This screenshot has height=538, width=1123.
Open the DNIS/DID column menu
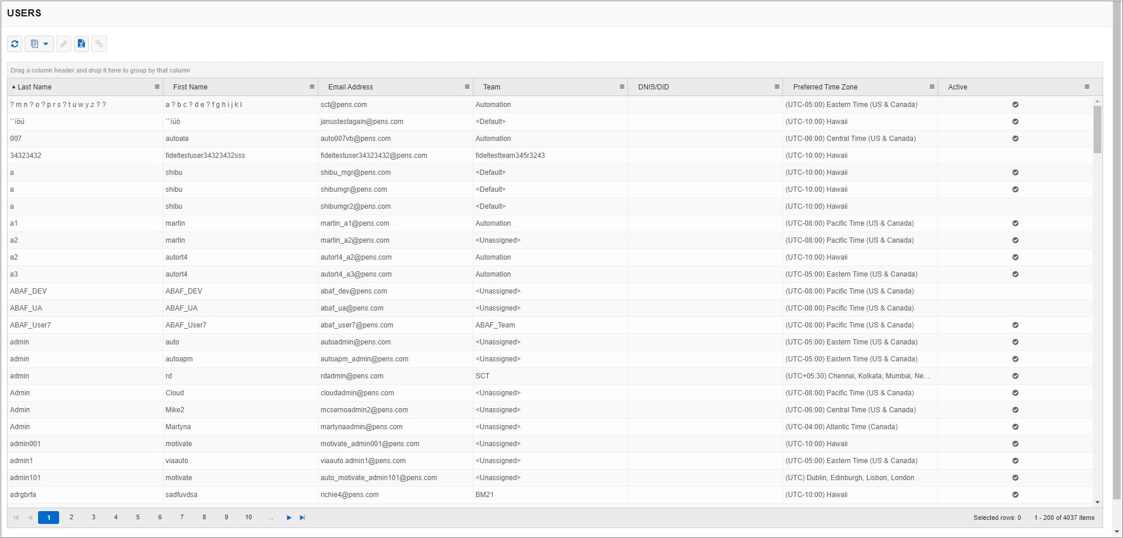(776, 87)
